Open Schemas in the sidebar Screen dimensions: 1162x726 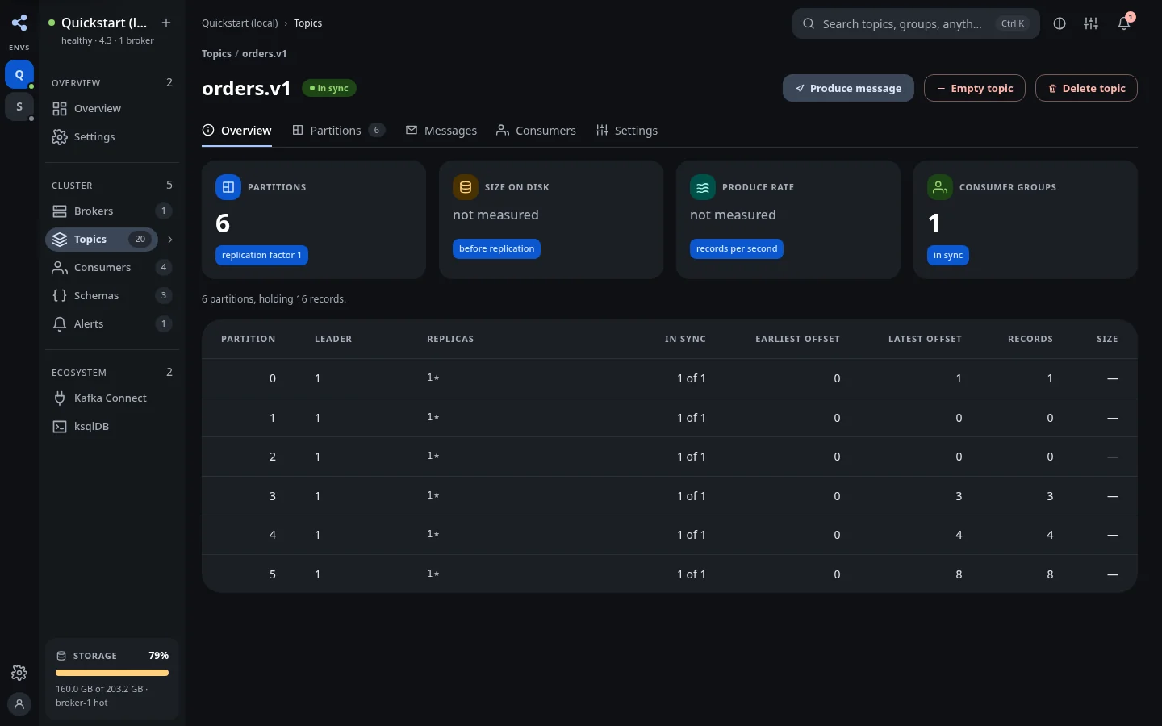112,295
